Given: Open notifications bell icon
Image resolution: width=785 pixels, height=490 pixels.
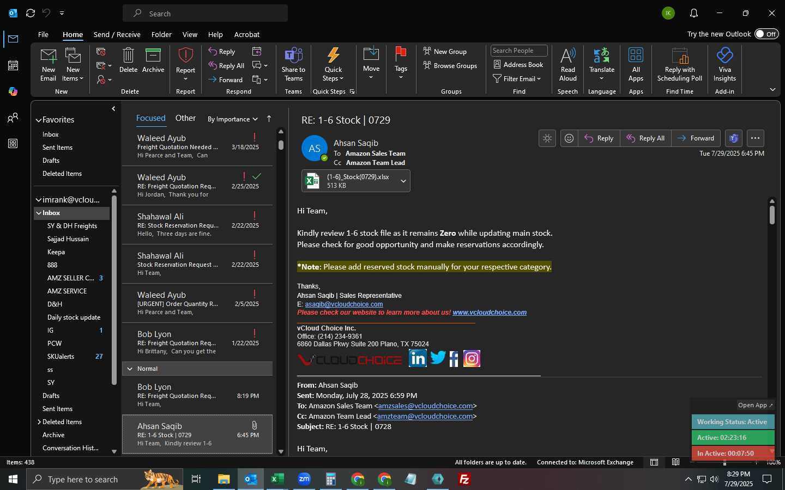Looking at the screenshot, I should [694, 13].
